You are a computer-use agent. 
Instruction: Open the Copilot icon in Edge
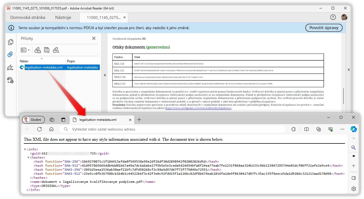(354, 129)
